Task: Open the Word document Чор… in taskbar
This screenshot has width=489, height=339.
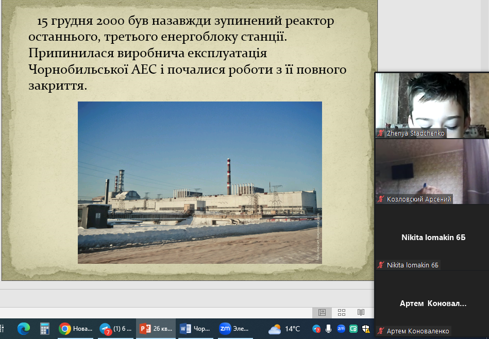Action: pos(195,329)
